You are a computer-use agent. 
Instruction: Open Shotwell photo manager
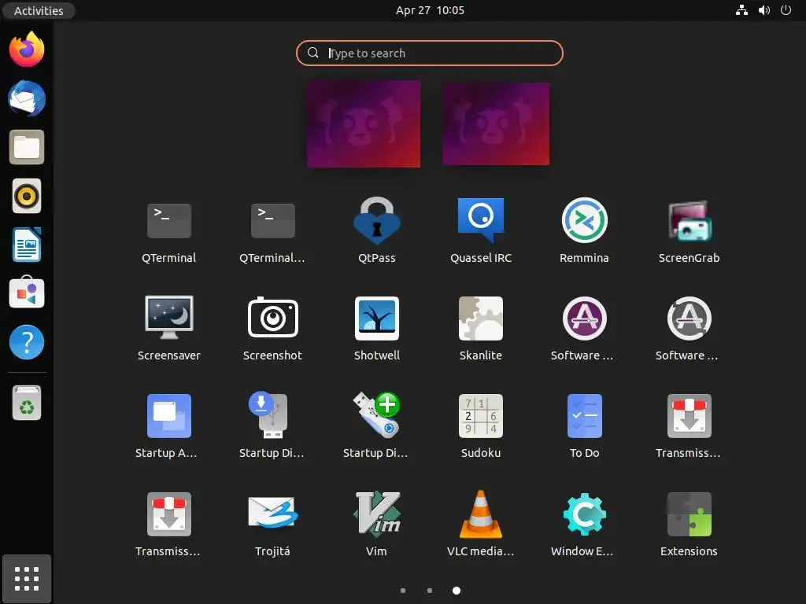tap(377, 318)
